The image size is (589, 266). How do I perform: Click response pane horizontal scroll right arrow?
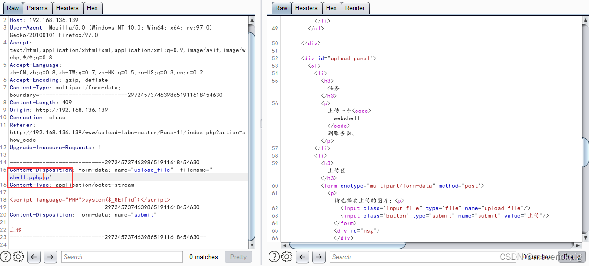577,245
